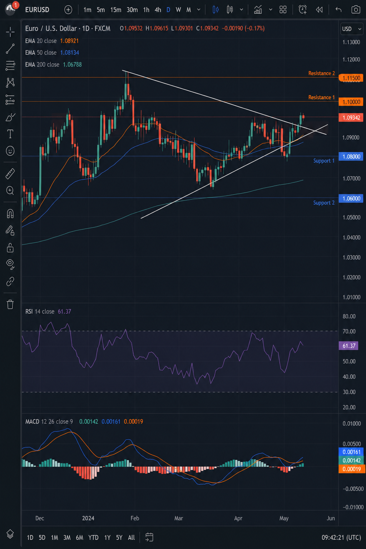
Task: Open the USD currency dropdown
Action: pos(352,29)
